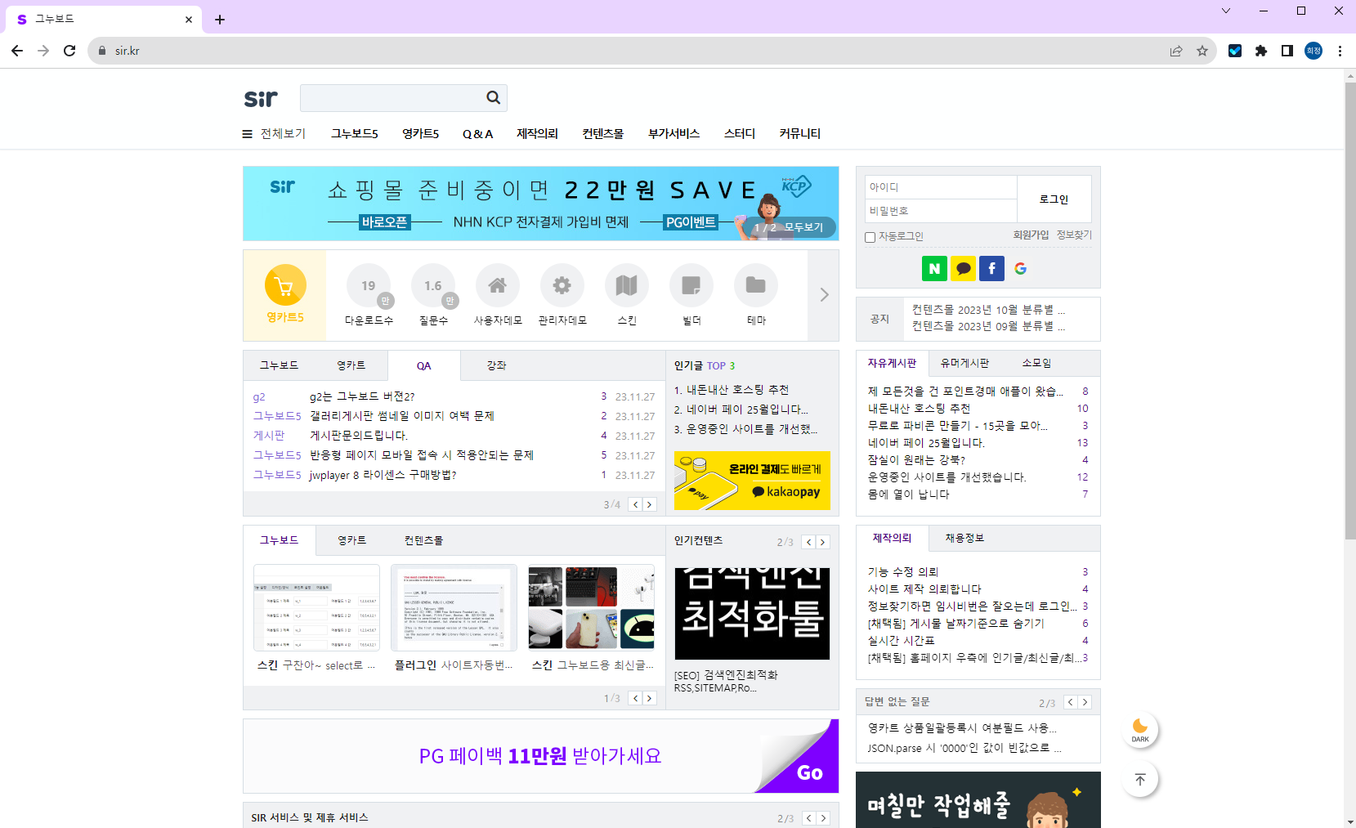The height and width of the screenshot is (828, 1356).
Task: Open the Q&A menu
Action: point(477,134)
